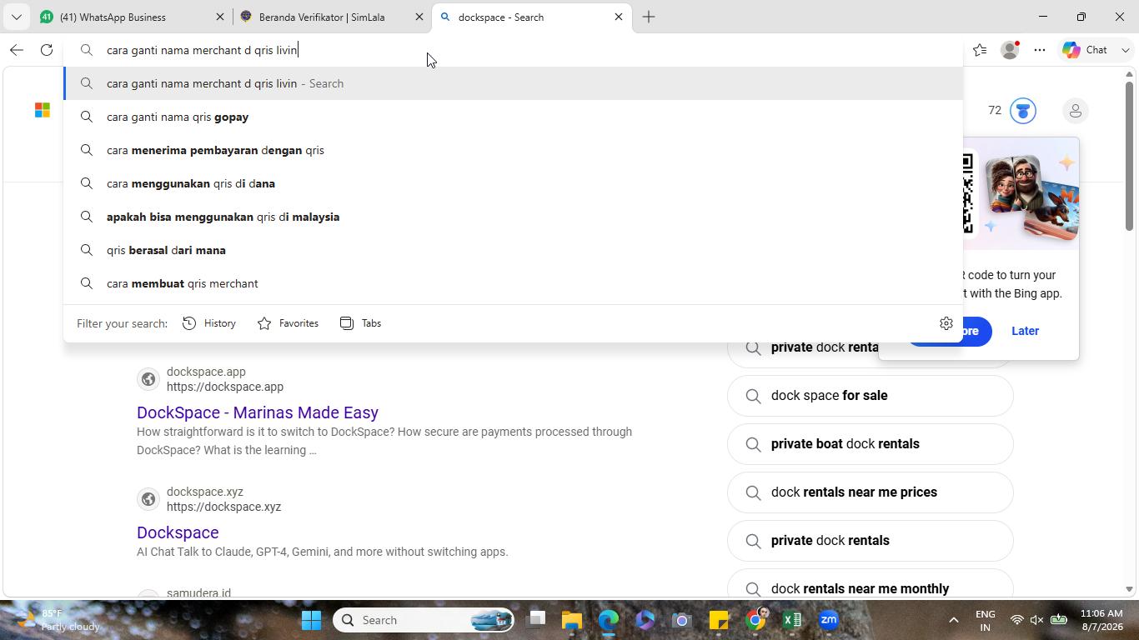Show hidden system tray icons

click(954, 620)
